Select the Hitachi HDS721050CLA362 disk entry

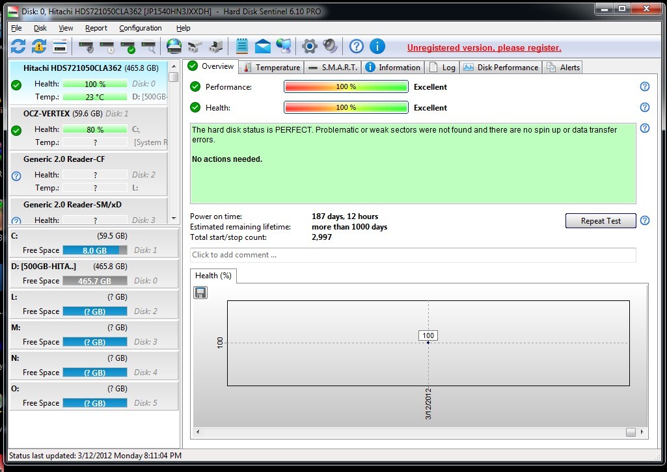(88, 83)
